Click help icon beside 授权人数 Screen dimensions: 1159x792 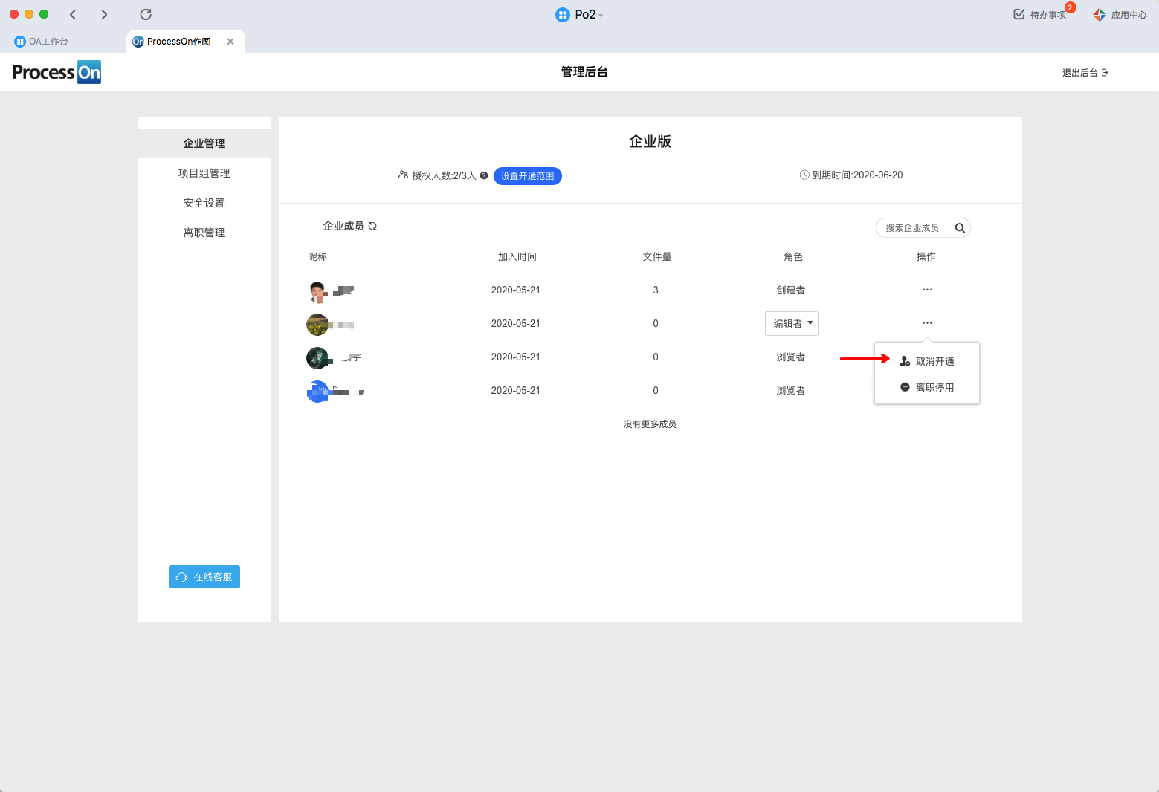pos(484,175)
